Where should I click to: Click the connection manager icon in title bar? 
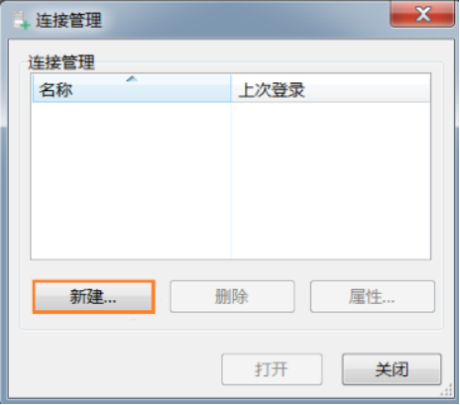[22, 20]
